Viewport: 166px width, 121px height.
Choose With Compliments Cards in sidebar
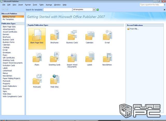(x=12, y=96)
